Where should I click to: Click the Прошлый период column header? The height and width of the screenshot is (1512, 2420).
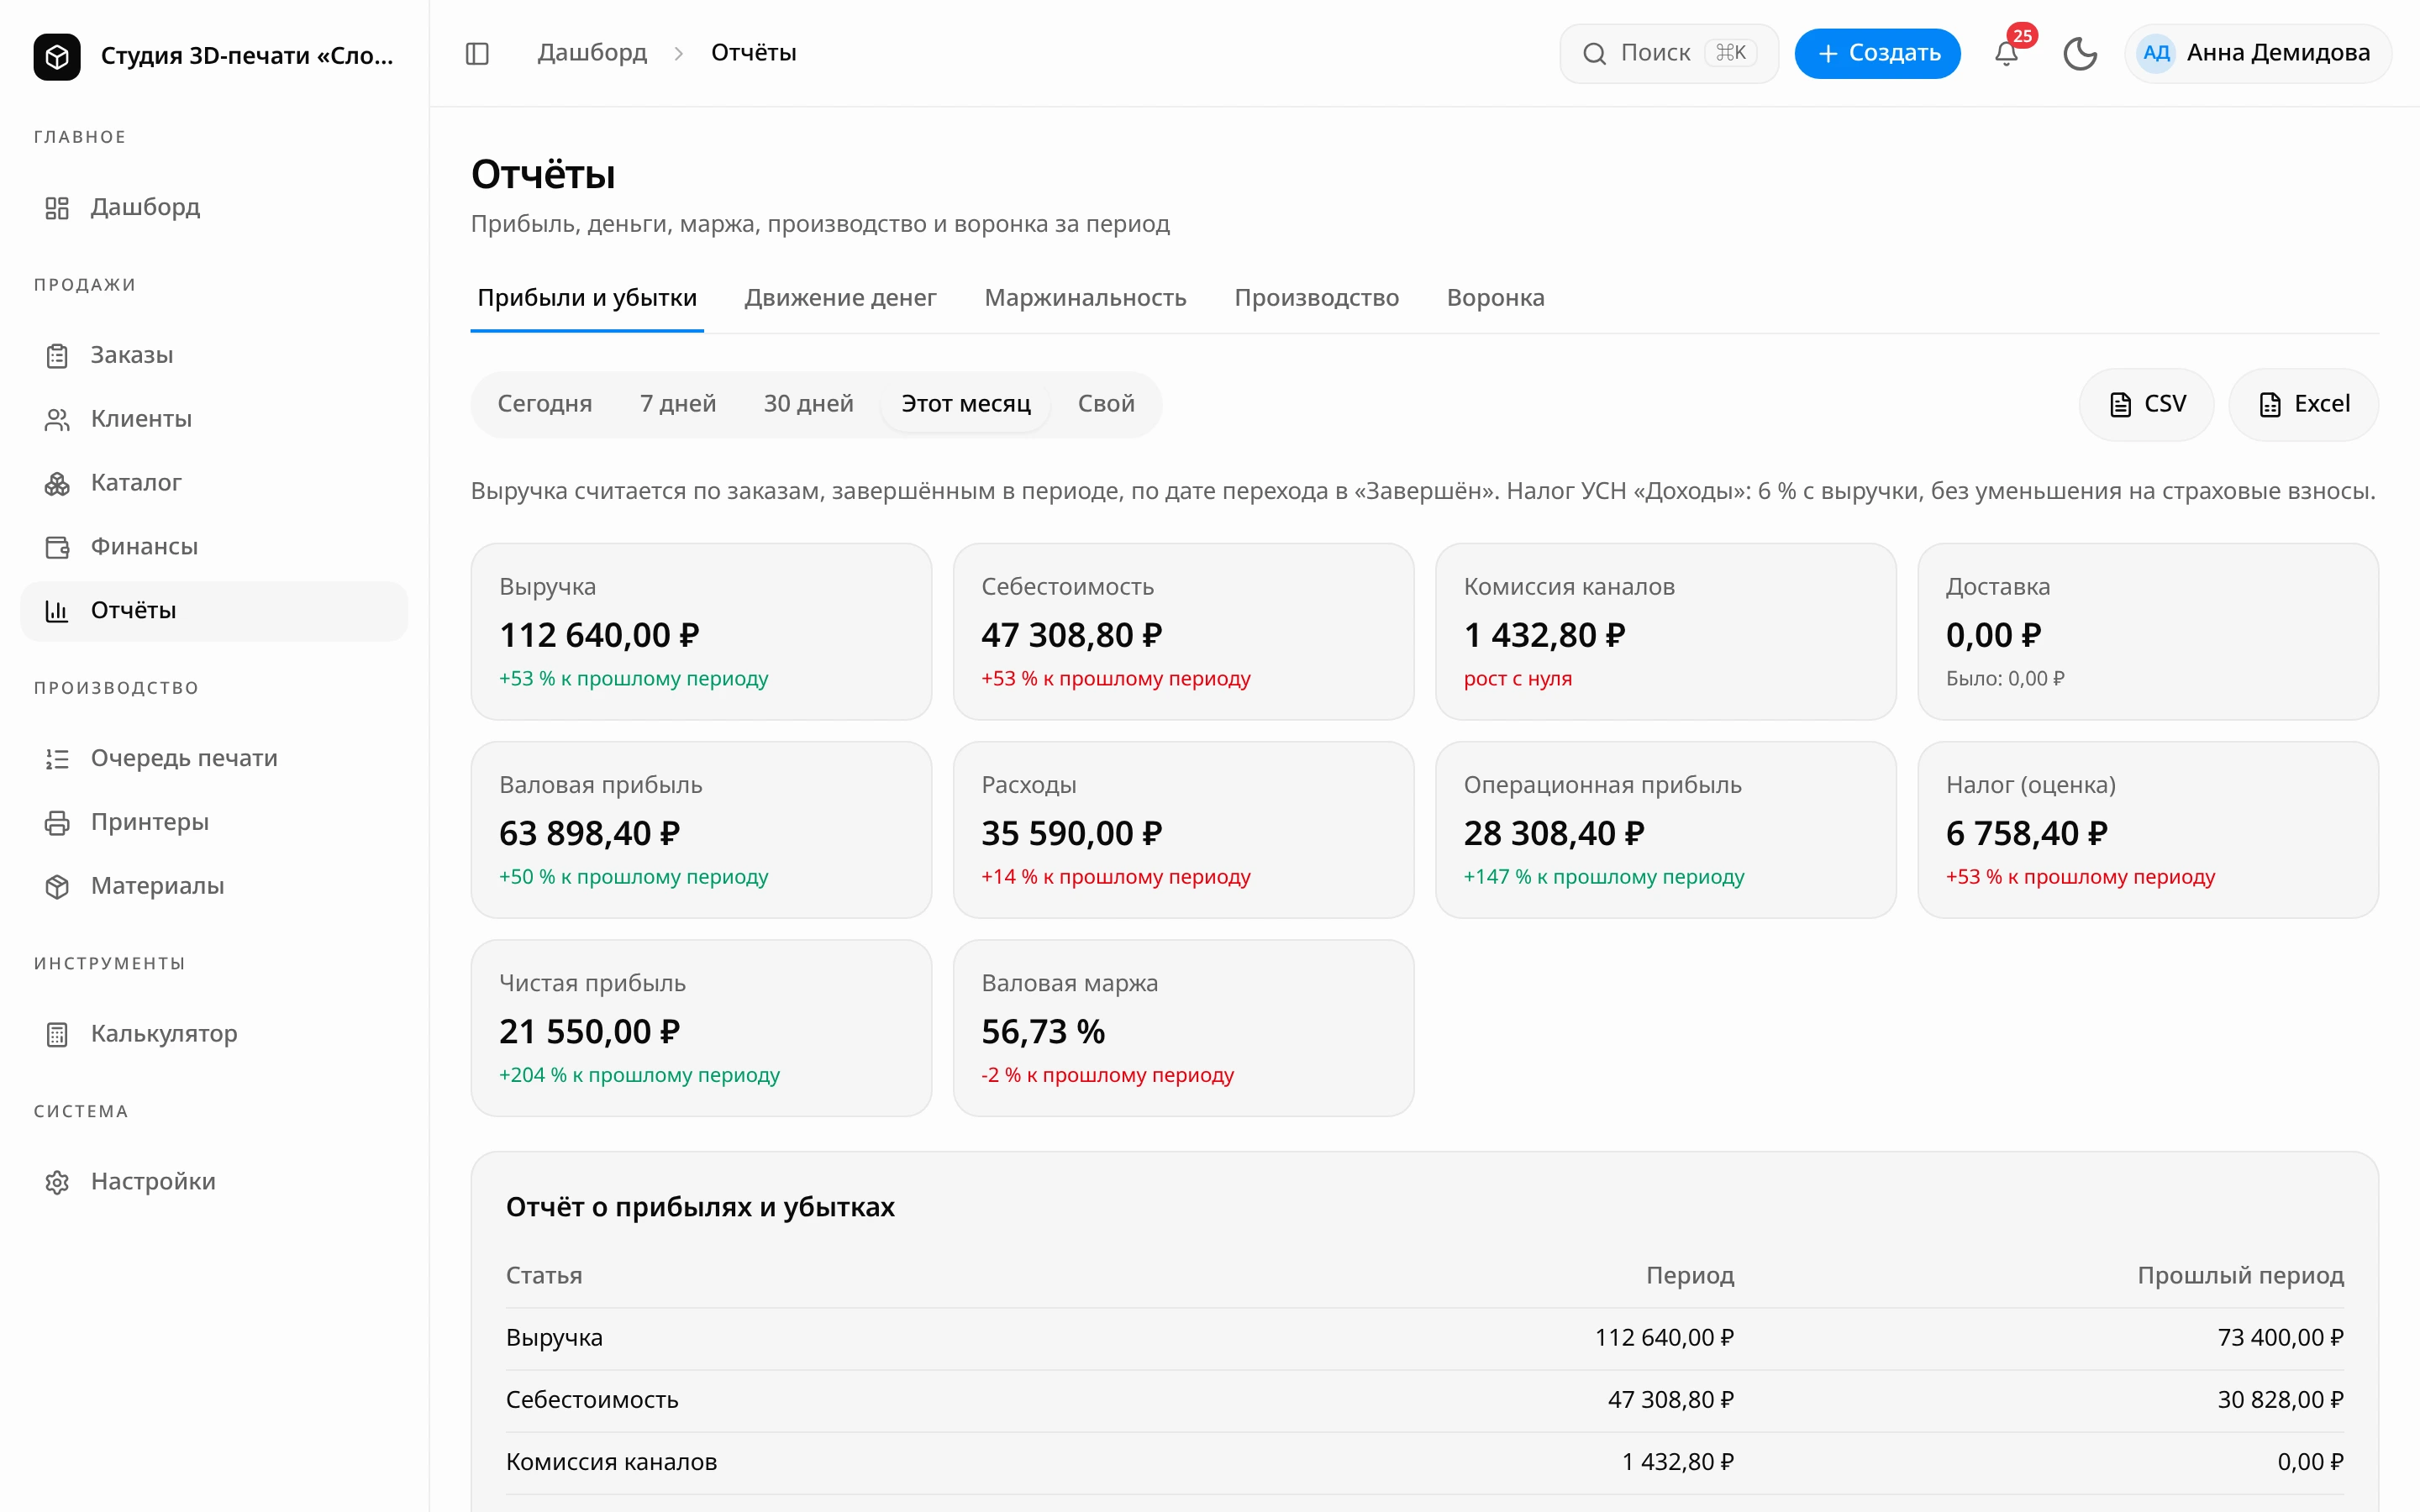click(2240, 1275)
